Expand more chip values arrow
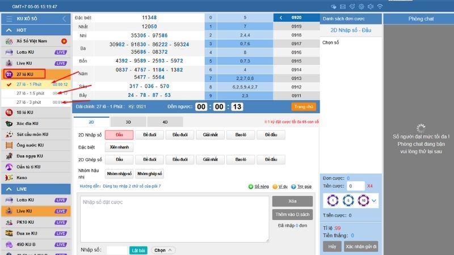The height and width of the screenshot is (255, 454). 374,201
